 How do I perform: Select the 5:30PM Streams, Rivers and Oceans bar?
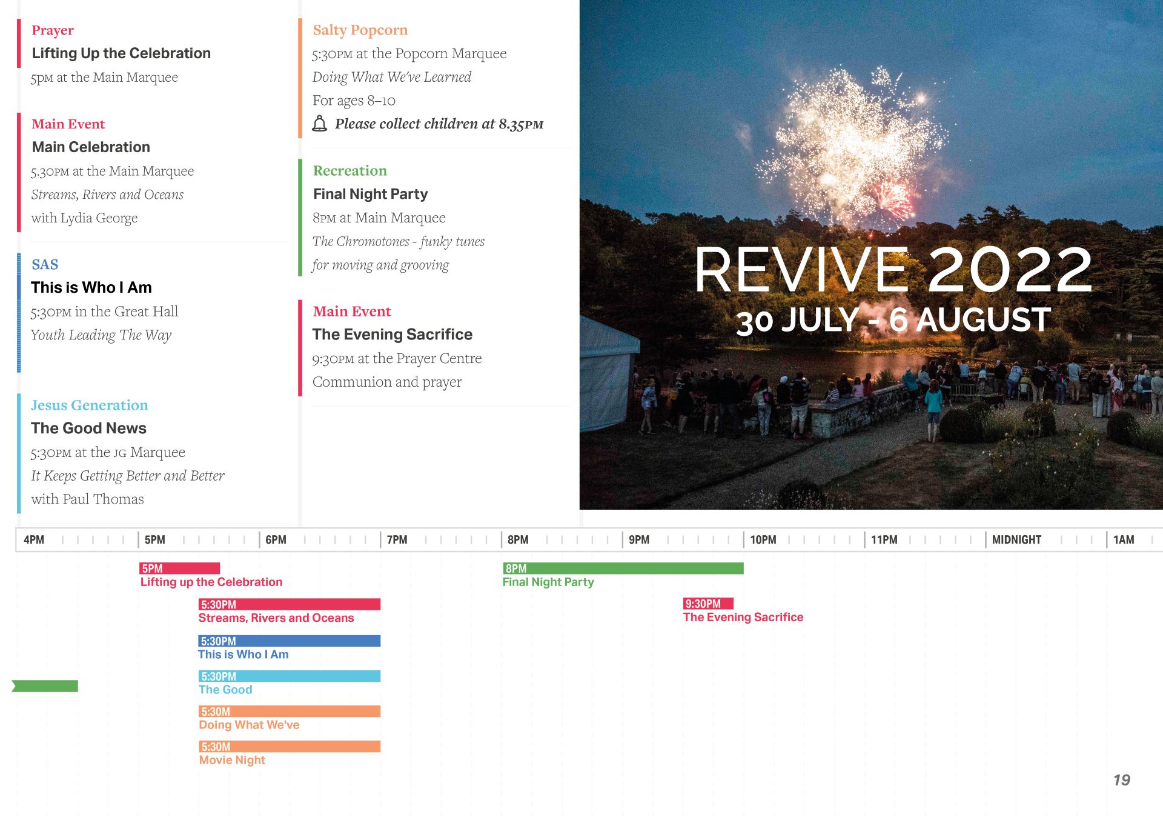[x=290, y=604]
